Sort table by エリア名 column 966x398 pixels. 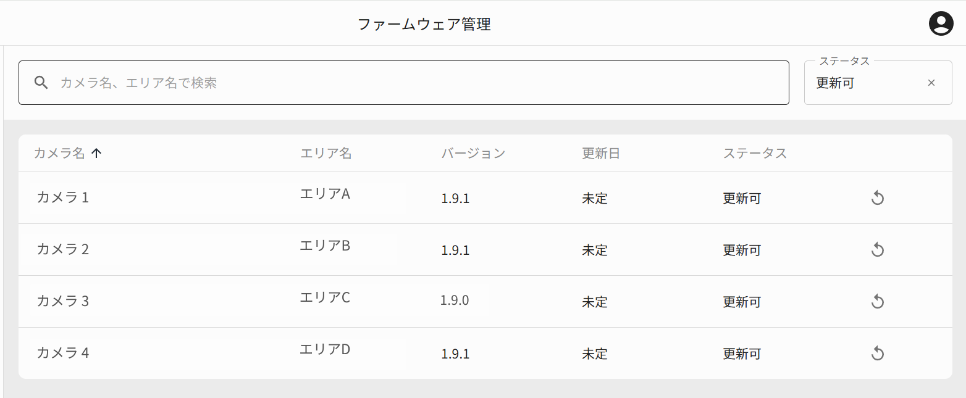point(325,154)
